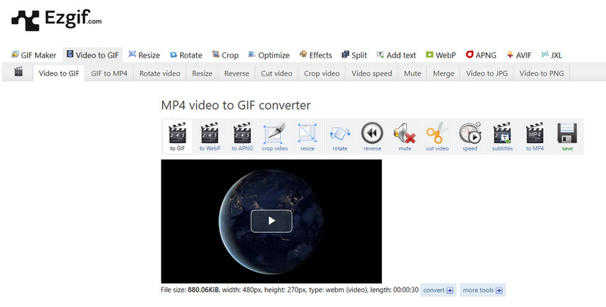This screenshot has height=307, width=606.
Task: Select the 'to GIF' clapperboard tool
Action: pos(177,137)
